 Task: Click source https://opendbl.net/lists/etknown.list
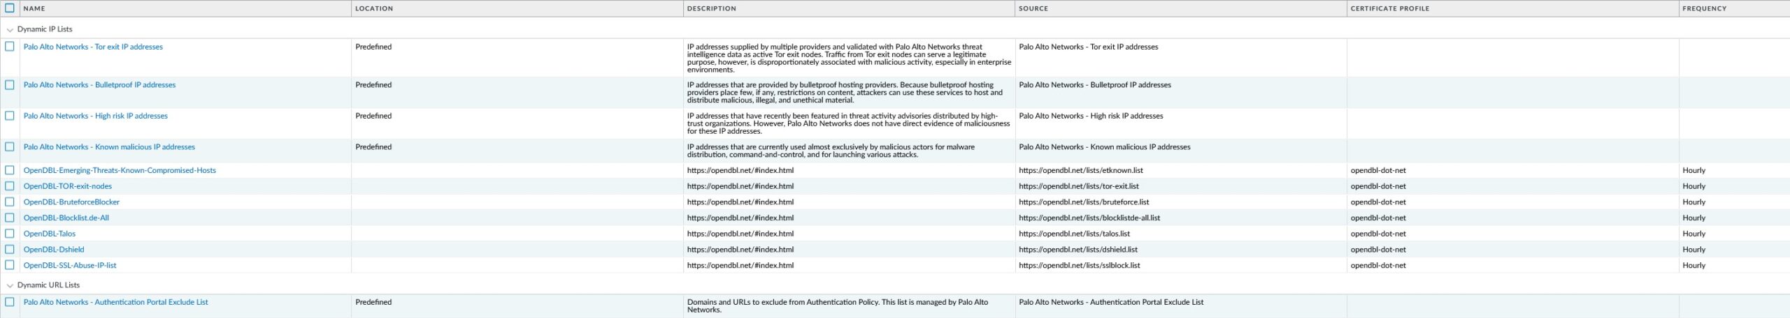(x=1081, y=170)
